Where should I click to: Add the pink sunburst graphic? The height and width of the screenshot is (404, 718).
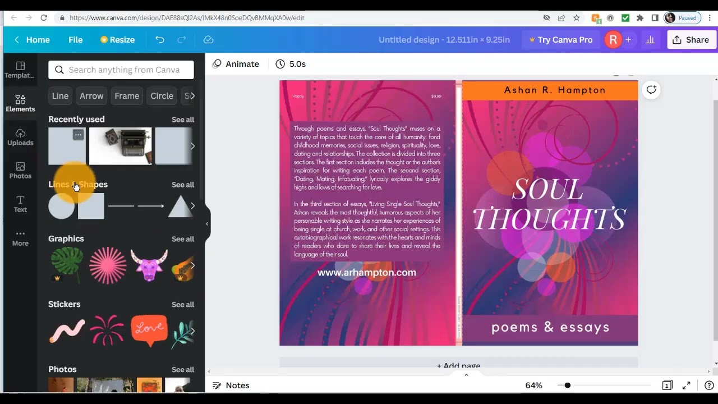(108, 265)
